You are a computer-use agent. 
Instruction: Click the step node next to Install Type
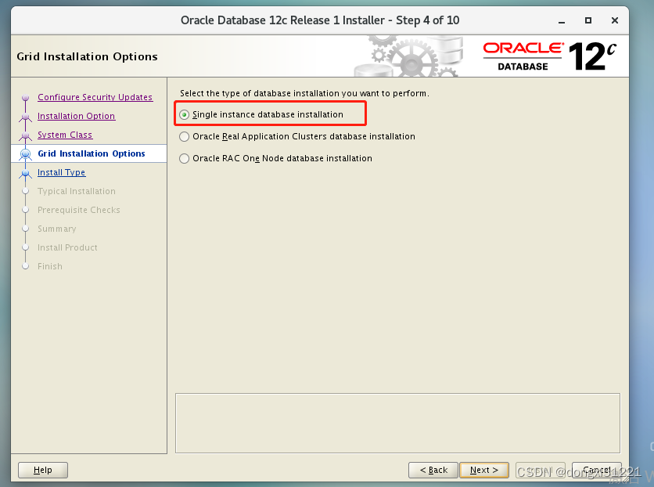click(26, 172)
